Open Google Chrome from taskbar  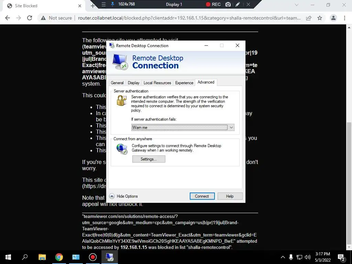[x=59, y=257]
